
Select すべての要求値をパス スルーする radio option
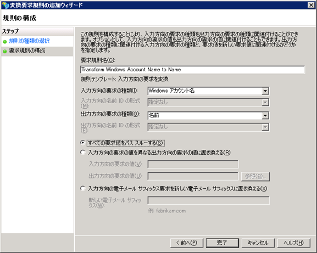click(x=82, y=143)
